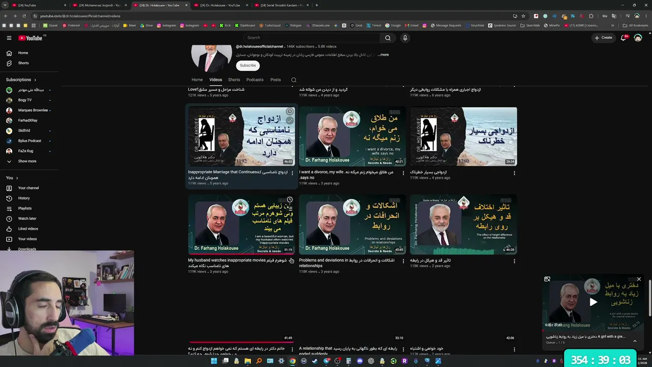Open options for تاثیر قد و هیکل video

514,261
